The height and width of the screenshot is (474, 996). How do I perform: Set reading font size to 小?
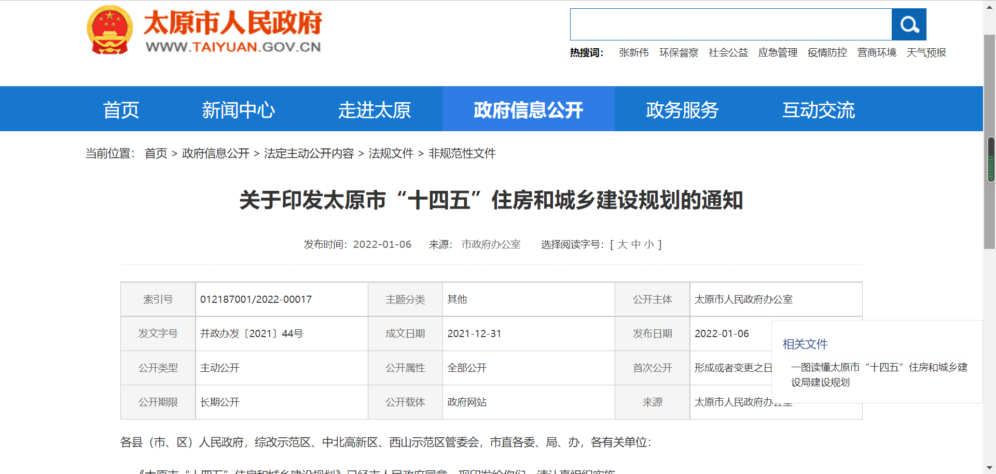(649, 244)
